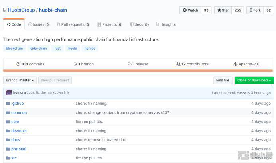View the 12 contributors

[x=192, y=64]
